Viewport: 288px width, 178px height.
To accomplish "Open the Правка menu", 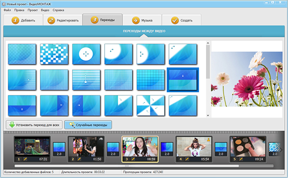I will 19,10.
